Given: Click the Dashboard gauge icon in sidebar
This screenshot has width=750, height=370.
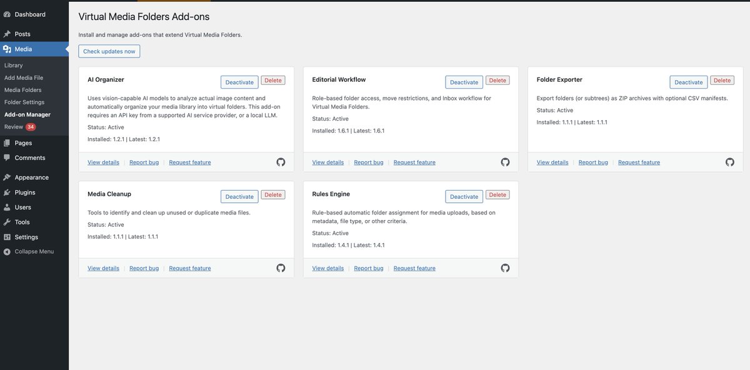Looking at the screenshot, I should 7,14.
